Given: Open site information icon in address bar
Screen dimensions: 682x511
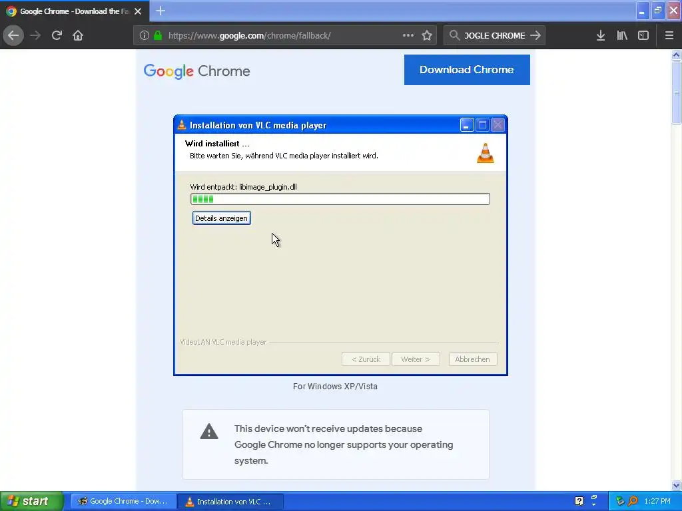Looking at the screenshot, I should pos(145,35).
